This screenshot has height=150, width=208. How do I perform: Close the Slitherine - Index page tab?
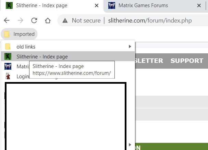[x=97, y=5]
